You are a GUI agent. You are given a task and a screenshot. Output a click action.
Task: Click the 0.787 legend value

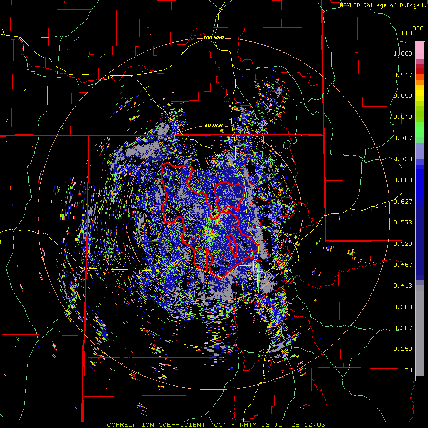click(x=403, y=138)
